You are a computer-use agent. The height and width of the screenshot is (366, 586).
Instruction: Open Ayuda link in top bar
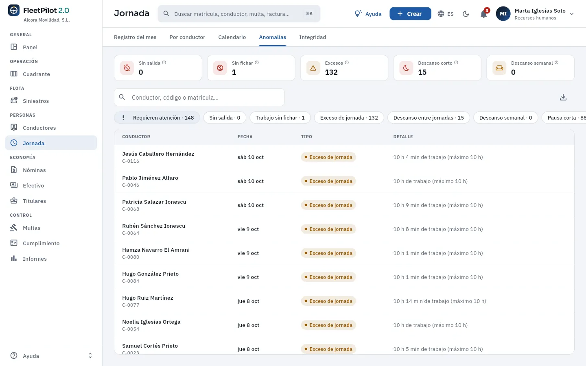tap(368, 14)
